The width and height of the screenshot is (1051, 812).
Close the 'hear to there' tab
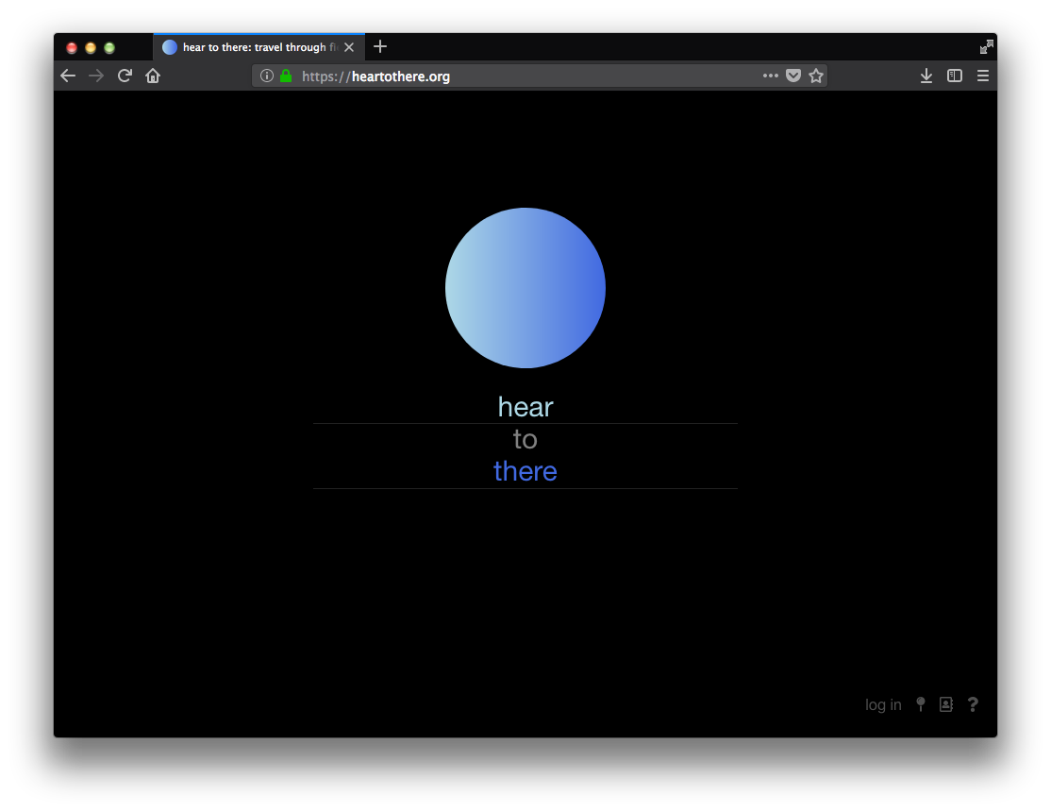(x=349, y=47)
